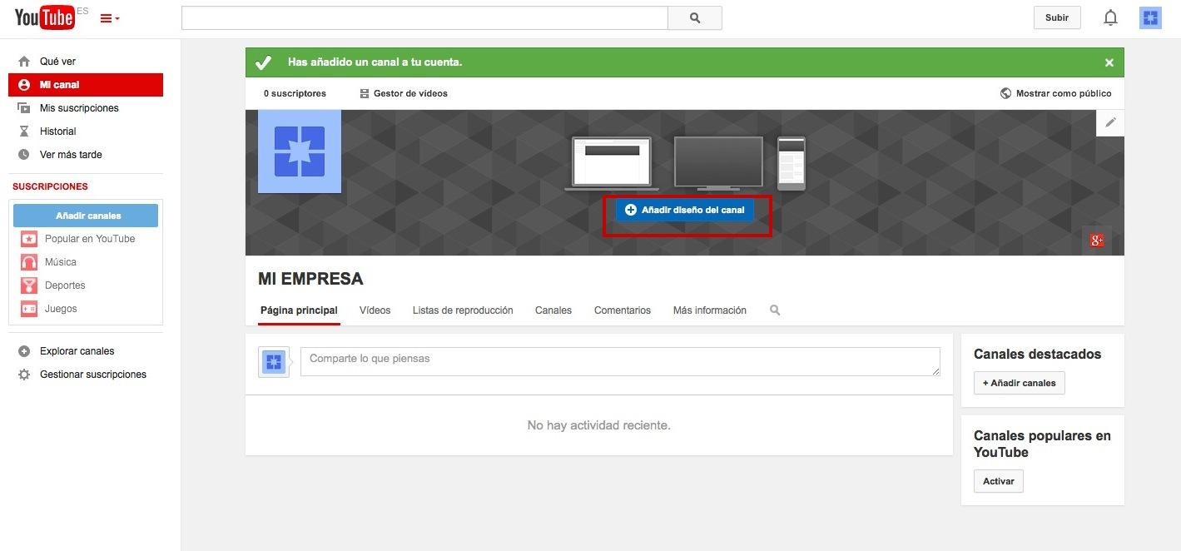Screen dimensions: 1181x551
Task: Open the guide menu dropdown beside logo
Action: [110, 18]
